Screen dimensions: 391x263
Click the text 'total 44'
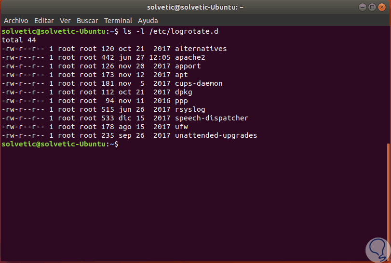point(19,40)
